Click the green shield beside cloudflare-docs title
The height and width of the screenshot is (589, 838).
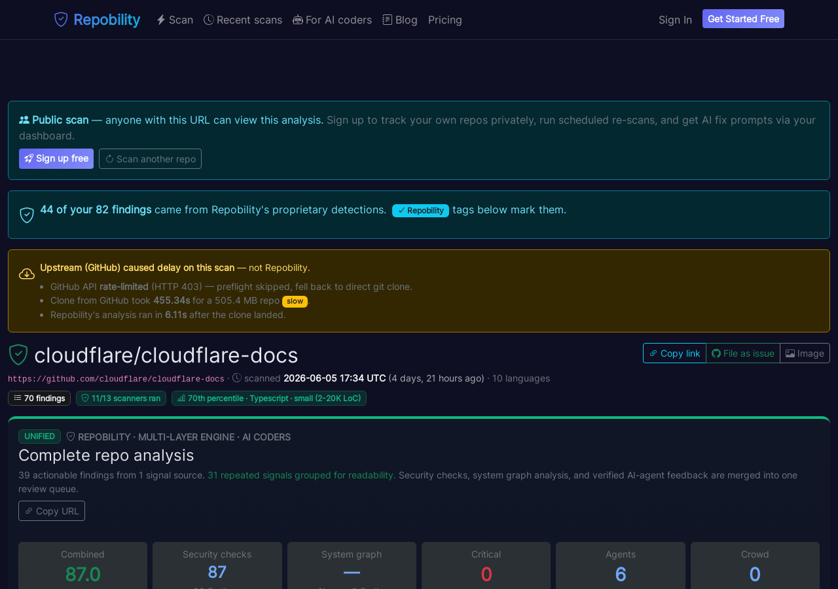[18, 355]
